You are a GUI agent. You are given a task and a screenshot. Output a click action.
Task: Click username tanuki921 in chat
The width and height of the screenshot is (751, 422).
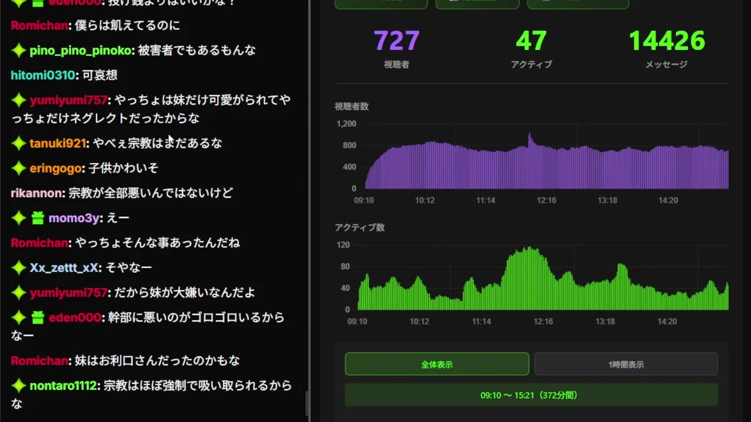57,143
